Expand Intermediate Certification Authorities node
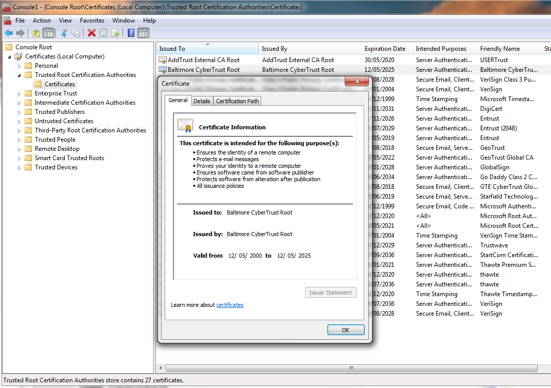Image resolution: width=551 pixels, height=388 pixels. [19, 103]
